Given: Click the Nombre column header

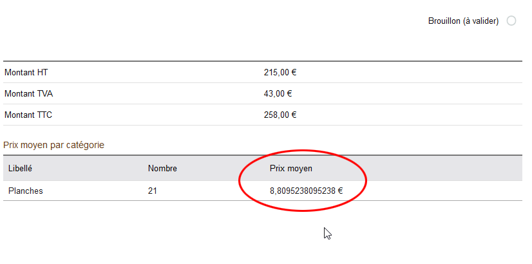Looking at the screenshot, I should [162, 169].
